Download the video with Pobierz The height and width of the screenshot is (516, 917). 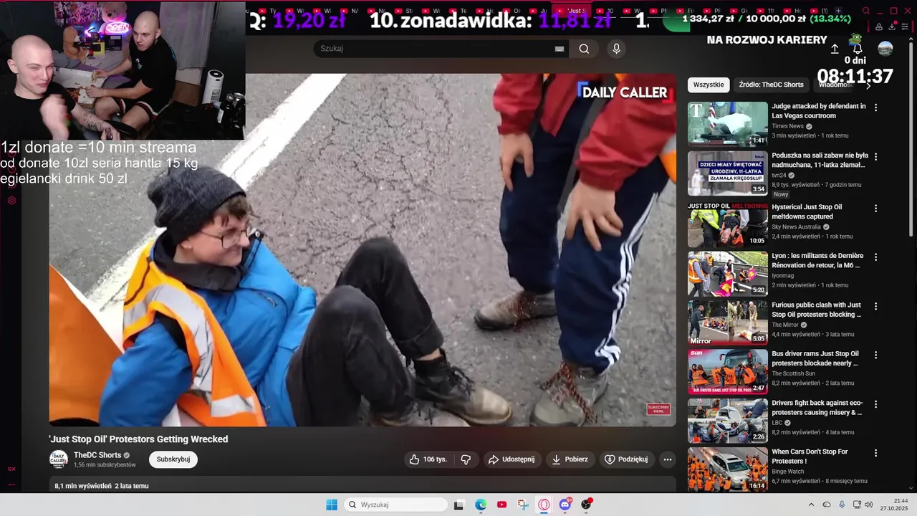coord(570,459)
